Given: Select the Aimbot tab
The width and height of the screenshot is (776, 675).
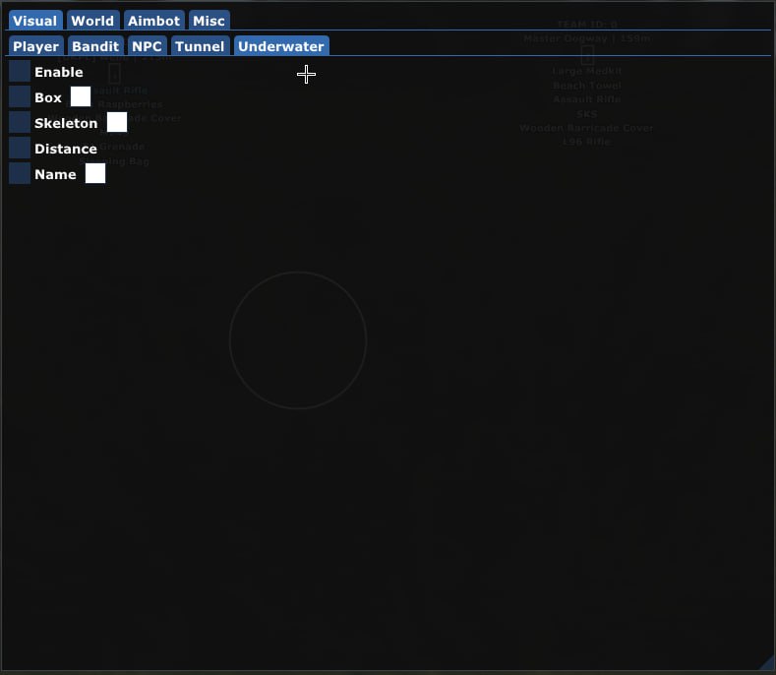Looking at the screenshot, I should coord(154,21).
